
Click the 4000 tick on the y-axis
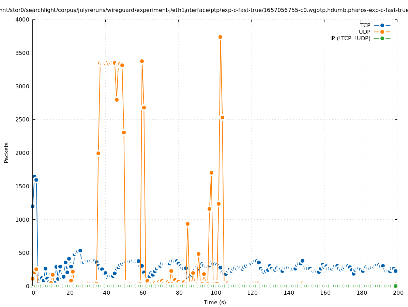point(22,19)
